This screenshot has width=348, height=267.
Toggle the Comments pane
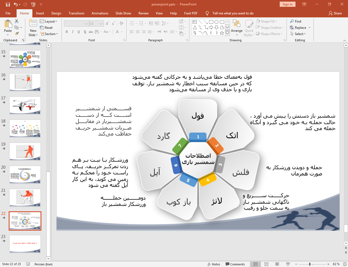[x=235, y=264]
